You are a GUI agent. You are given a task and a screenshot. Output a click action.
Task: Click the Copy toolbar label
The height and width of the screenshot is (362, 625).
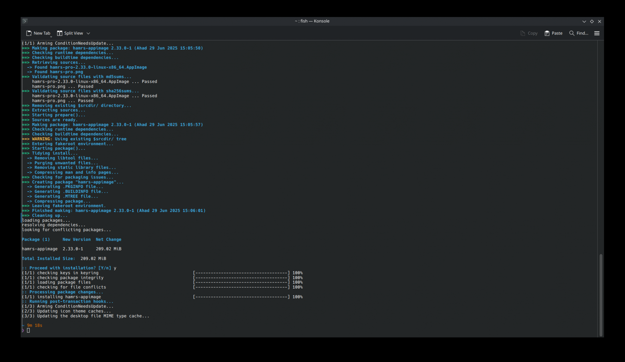533,33
